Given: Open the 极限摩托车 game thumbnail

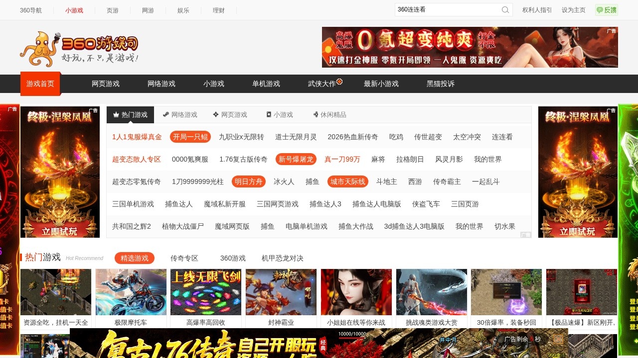Looking at the screenshot, I should [131, 292].
